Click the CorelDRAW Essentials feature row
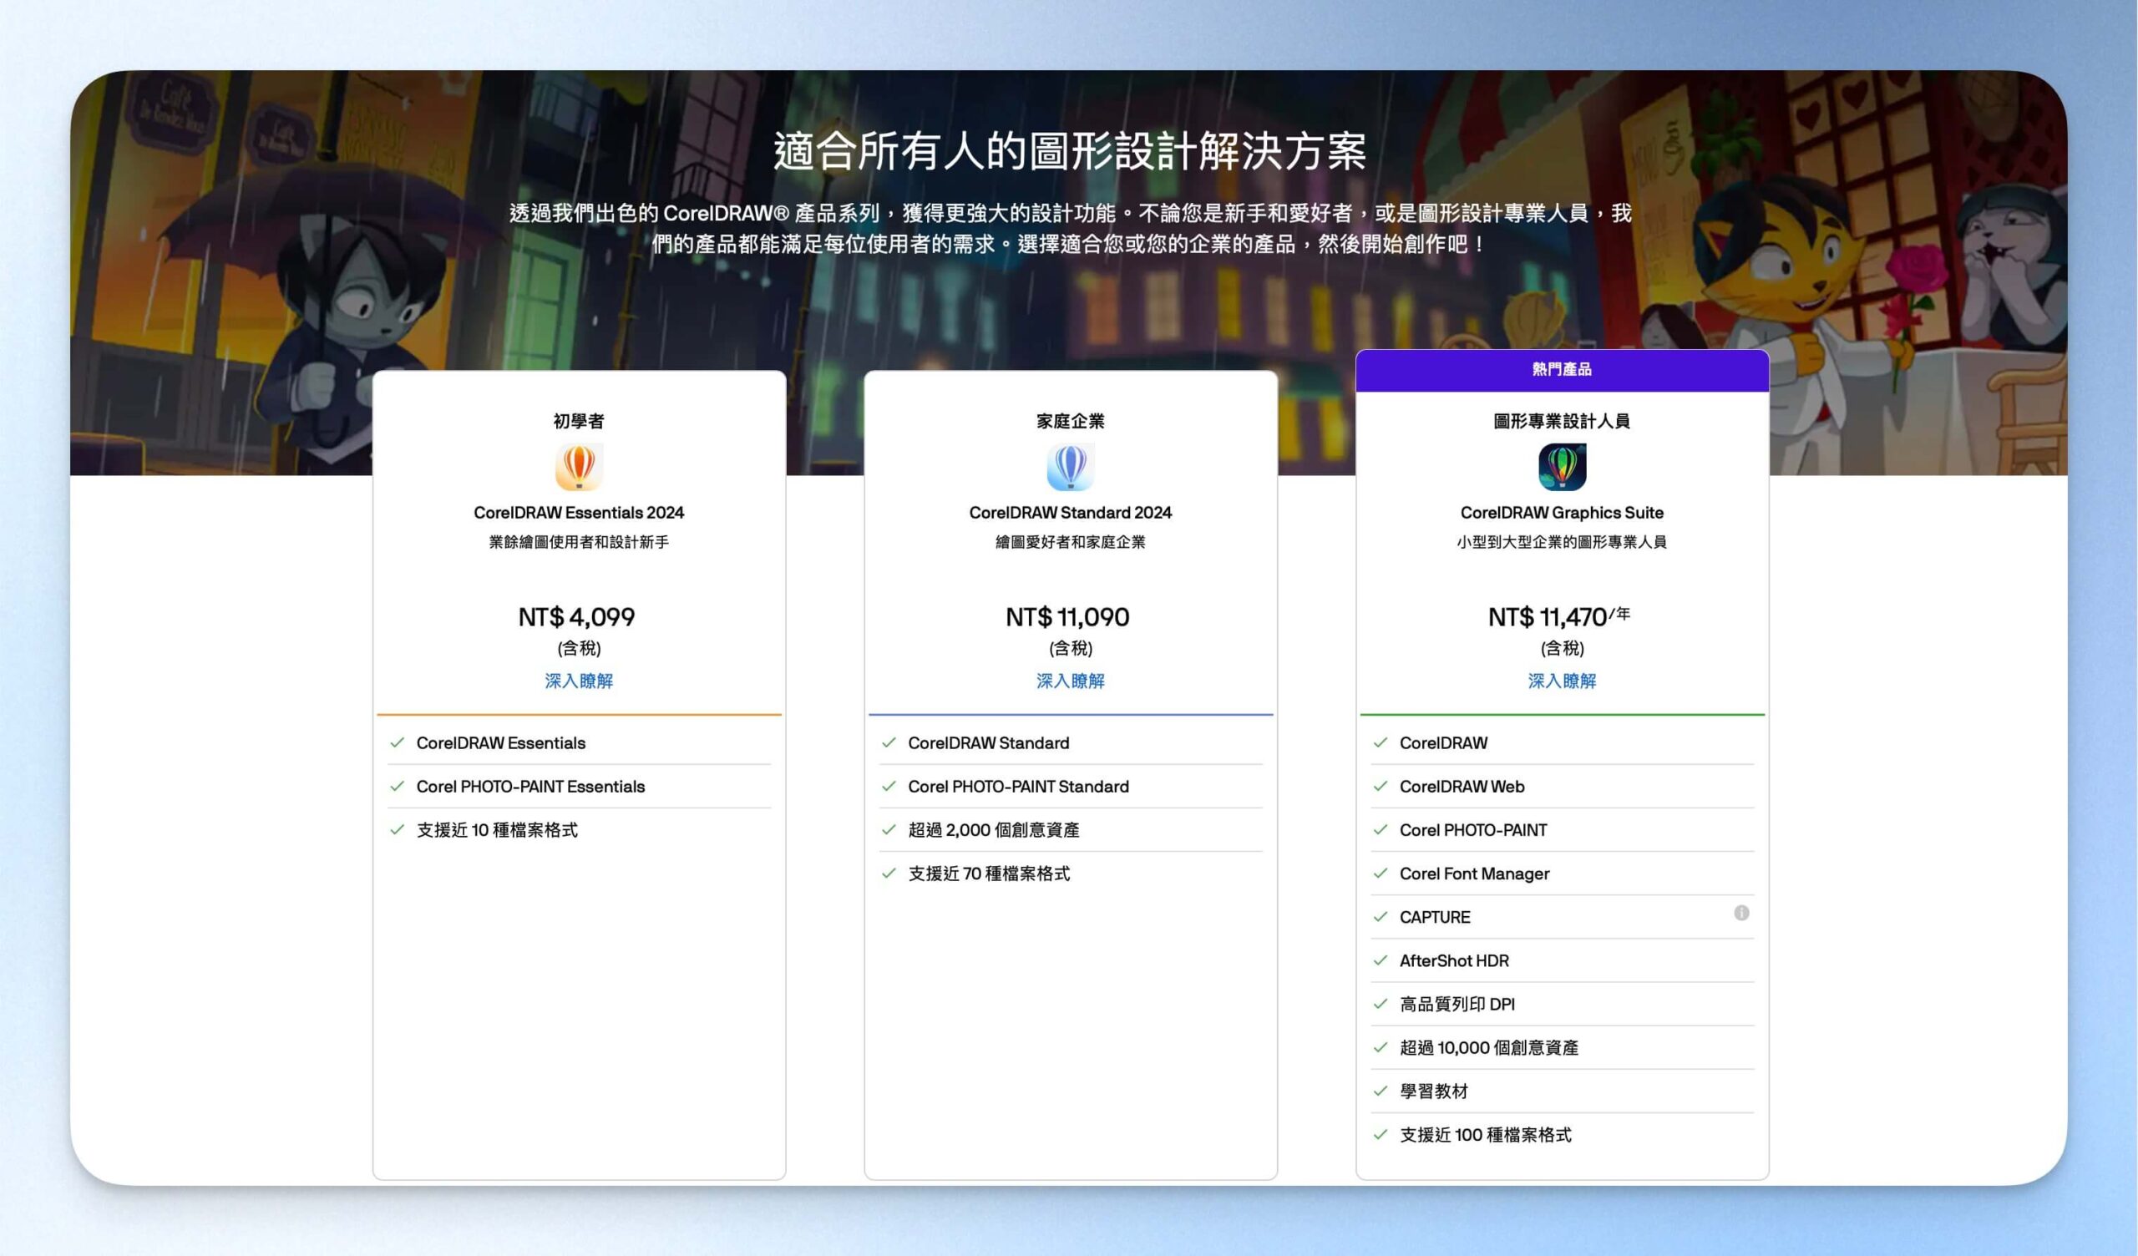 click(x=579, y=743)
